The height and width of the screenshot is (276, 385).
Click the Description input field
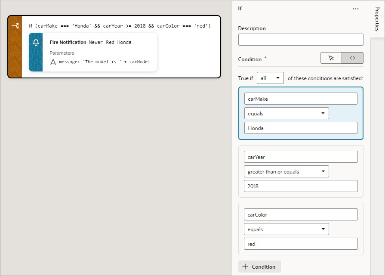(x=300, y=39)
